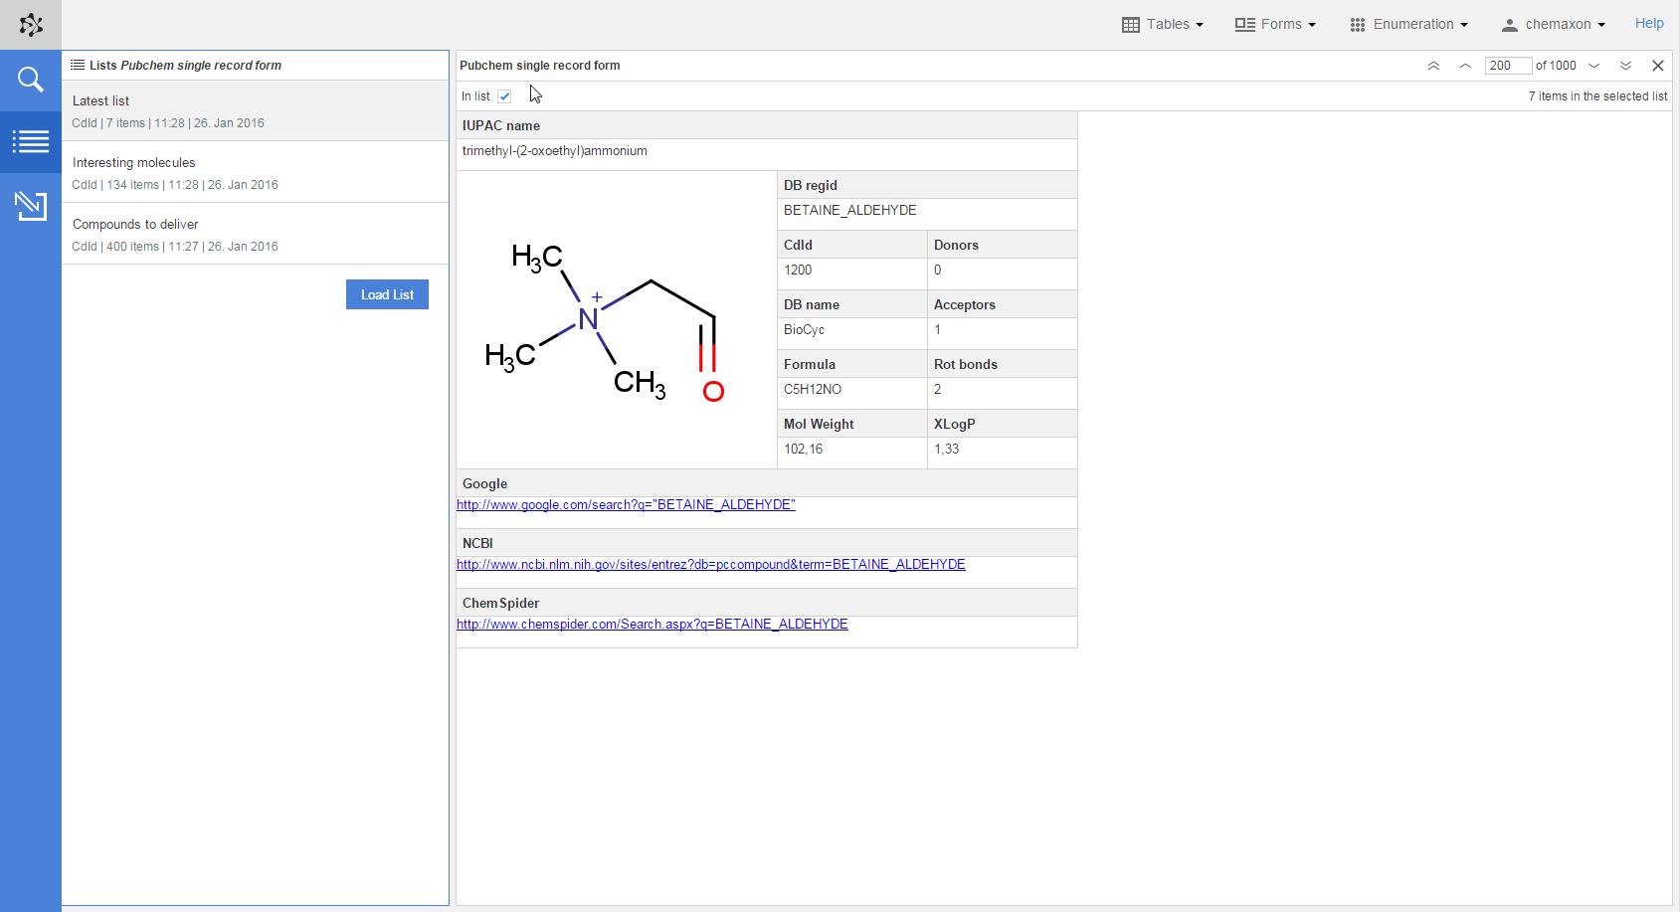This screenshot has width=1680, height=912.
Task: Open the chemaxon user menu
Action: click(1553, 25)
